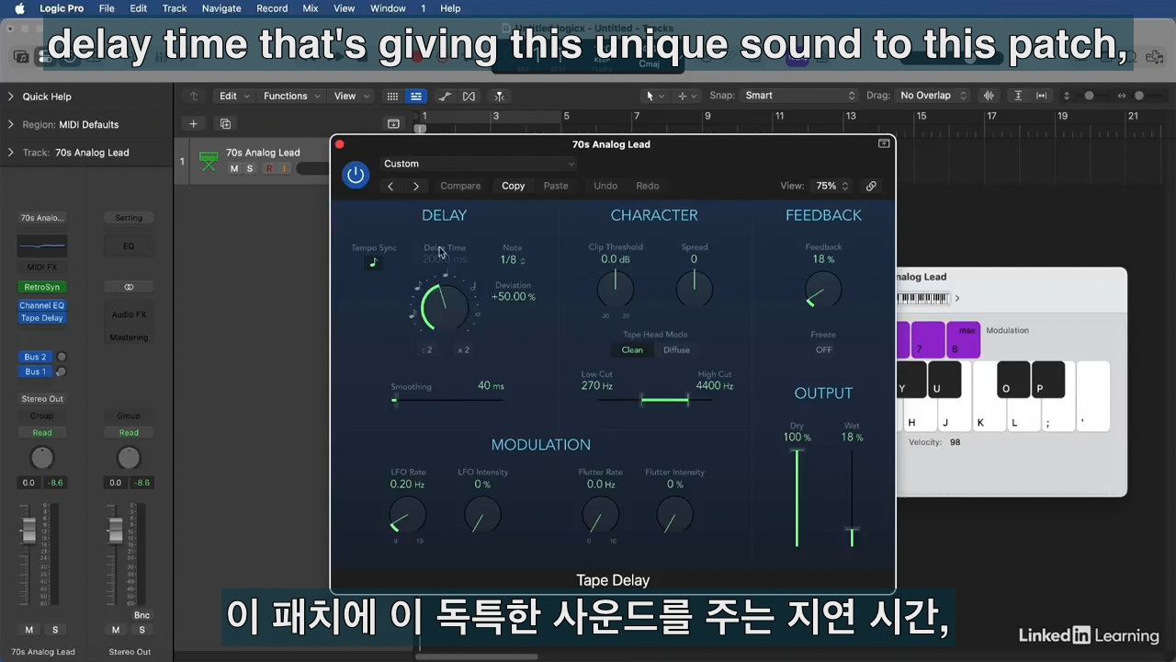Open the tracks area Edit menu
Viewport: 1176px width, 662px height.
pyautogui.click(x=233, y=96)
